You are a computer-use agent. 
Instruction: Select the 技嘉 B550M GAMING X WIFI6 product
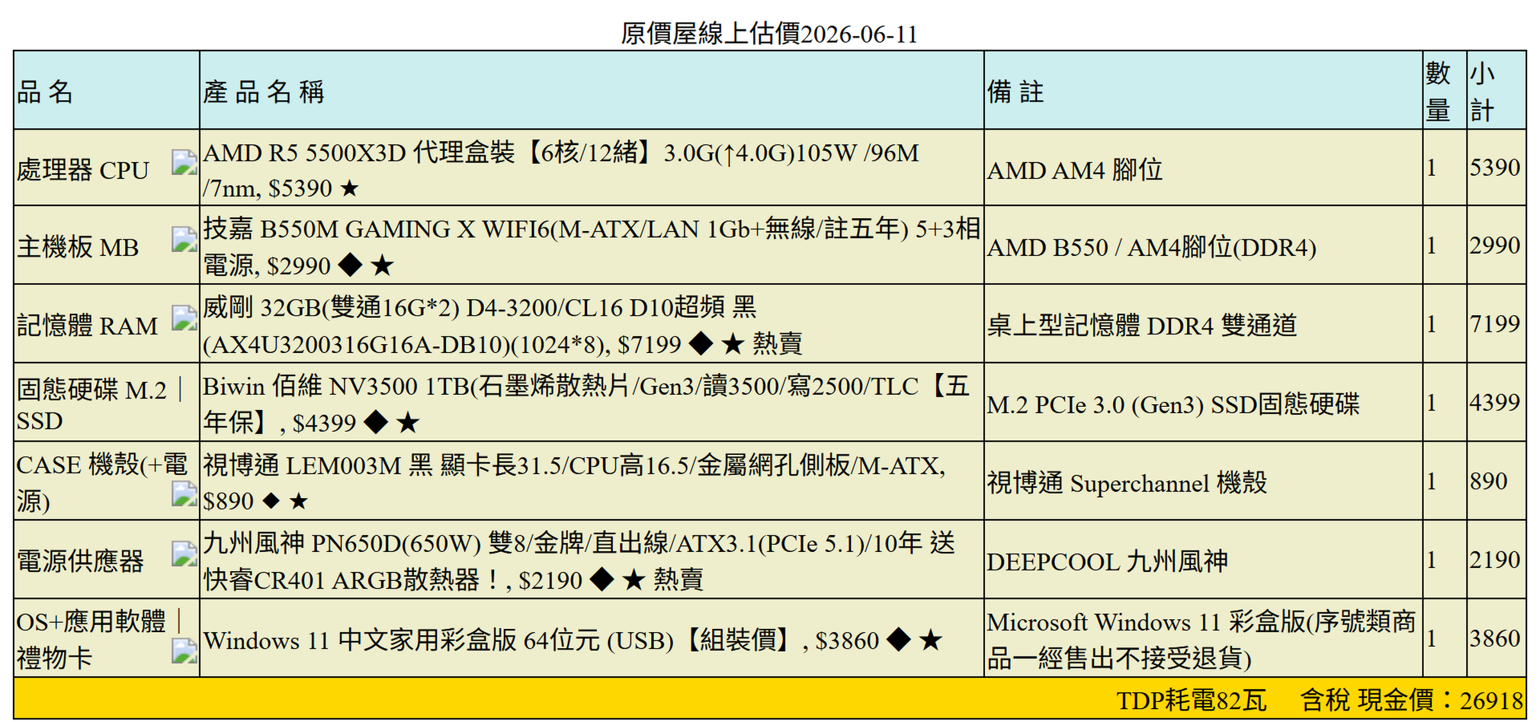592,247
